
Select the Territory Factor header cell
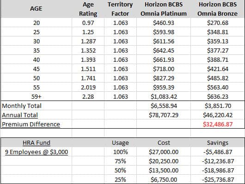click(x=120, y=9)
